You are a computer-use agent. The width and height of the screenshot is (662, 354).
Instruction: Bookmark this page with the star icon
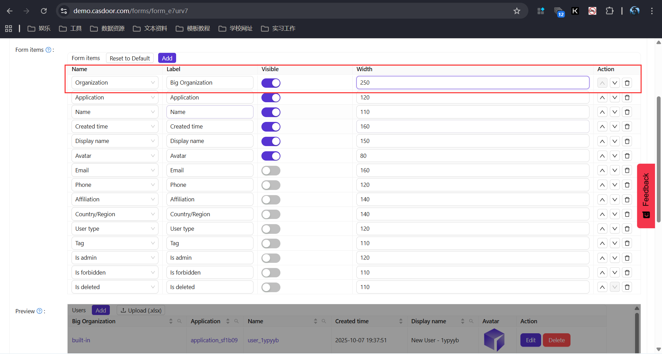517,11
